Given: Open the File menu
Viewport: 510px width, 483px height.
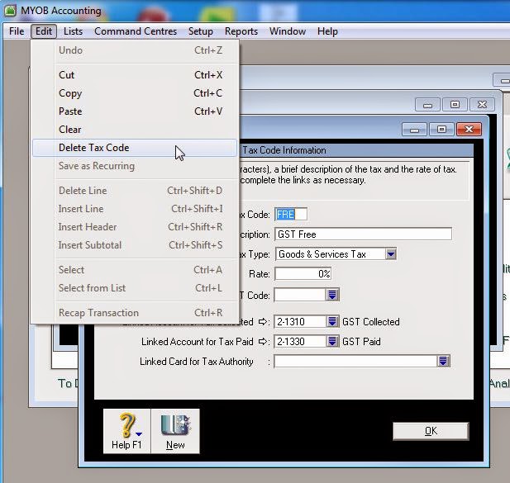Looking at the screenshot, I should pyautogui.click(x=17, y=31).
